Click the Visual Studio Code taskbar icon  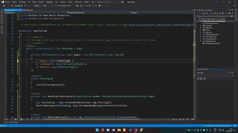pyautogui.click(x=130, y=130)
